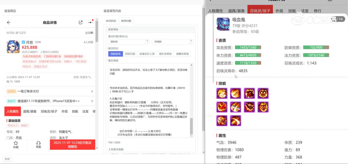Click the 九转天阶前百名 tag
Viewport: 348px width, 164px height.
tap(32, 56)
